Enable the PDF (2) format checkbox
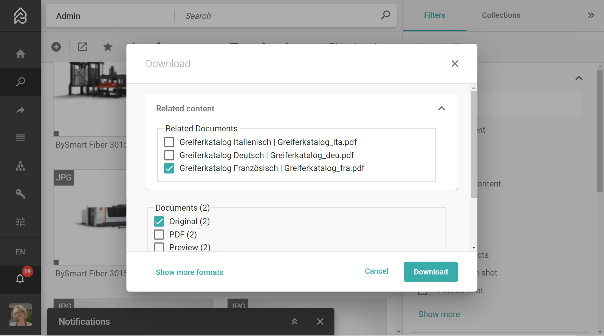Image resolution: width=604 pixels, height=336 pixels. pyautogui.click(x=159, y=235)
